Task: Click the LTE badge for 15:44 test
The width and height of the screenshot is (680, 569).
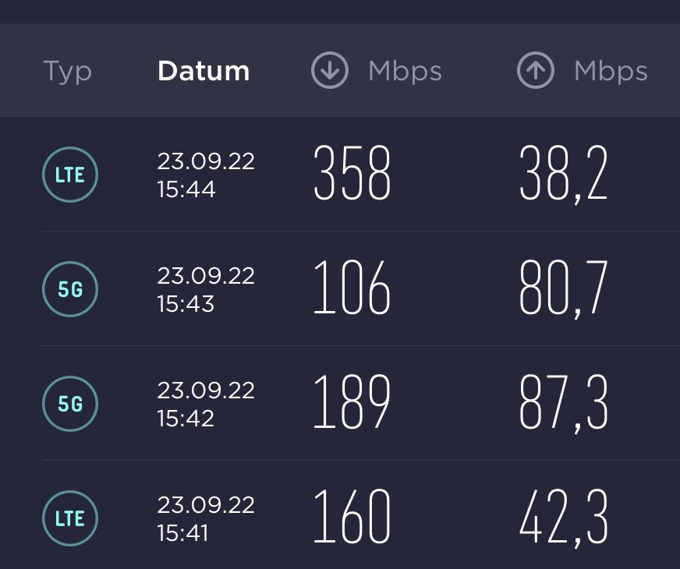Action: coord(70,175)
